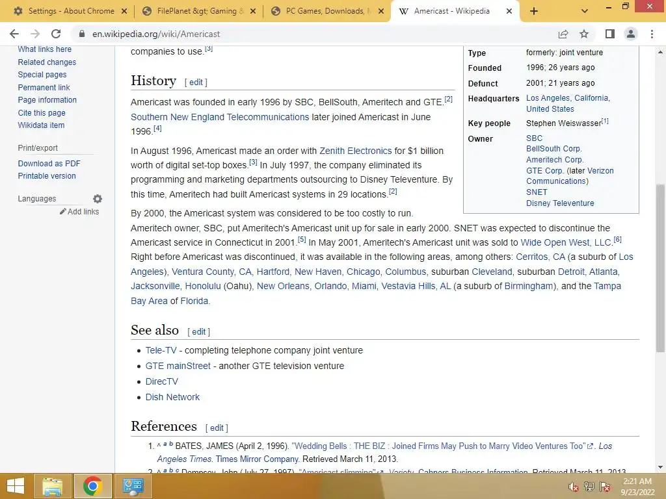The image size is (666, 499).
Task: Close the PC Games, Downloads tab
Action: [x=381, y=12]
